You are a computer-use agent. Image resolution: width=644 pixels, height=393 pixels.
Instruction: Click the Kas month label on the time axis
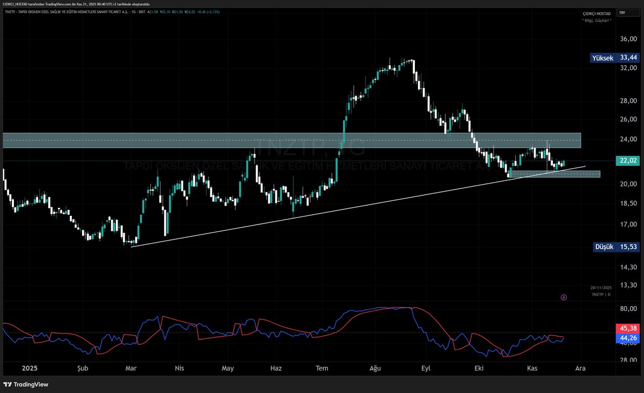click(x=531, y=369)
